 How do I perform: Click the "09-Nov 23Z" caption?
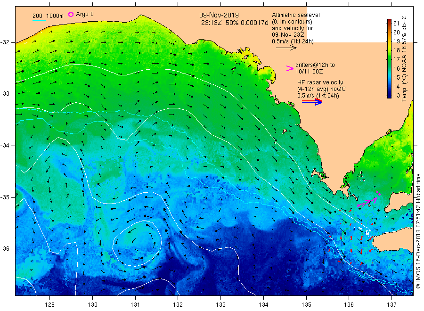tap(288, 35)
